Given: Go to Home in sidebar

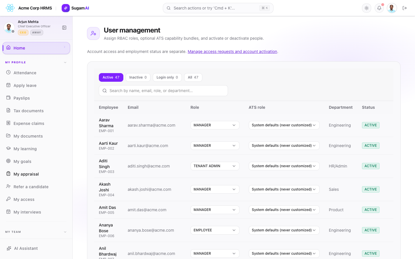Looking at the screenshot, I should point(36,48).
